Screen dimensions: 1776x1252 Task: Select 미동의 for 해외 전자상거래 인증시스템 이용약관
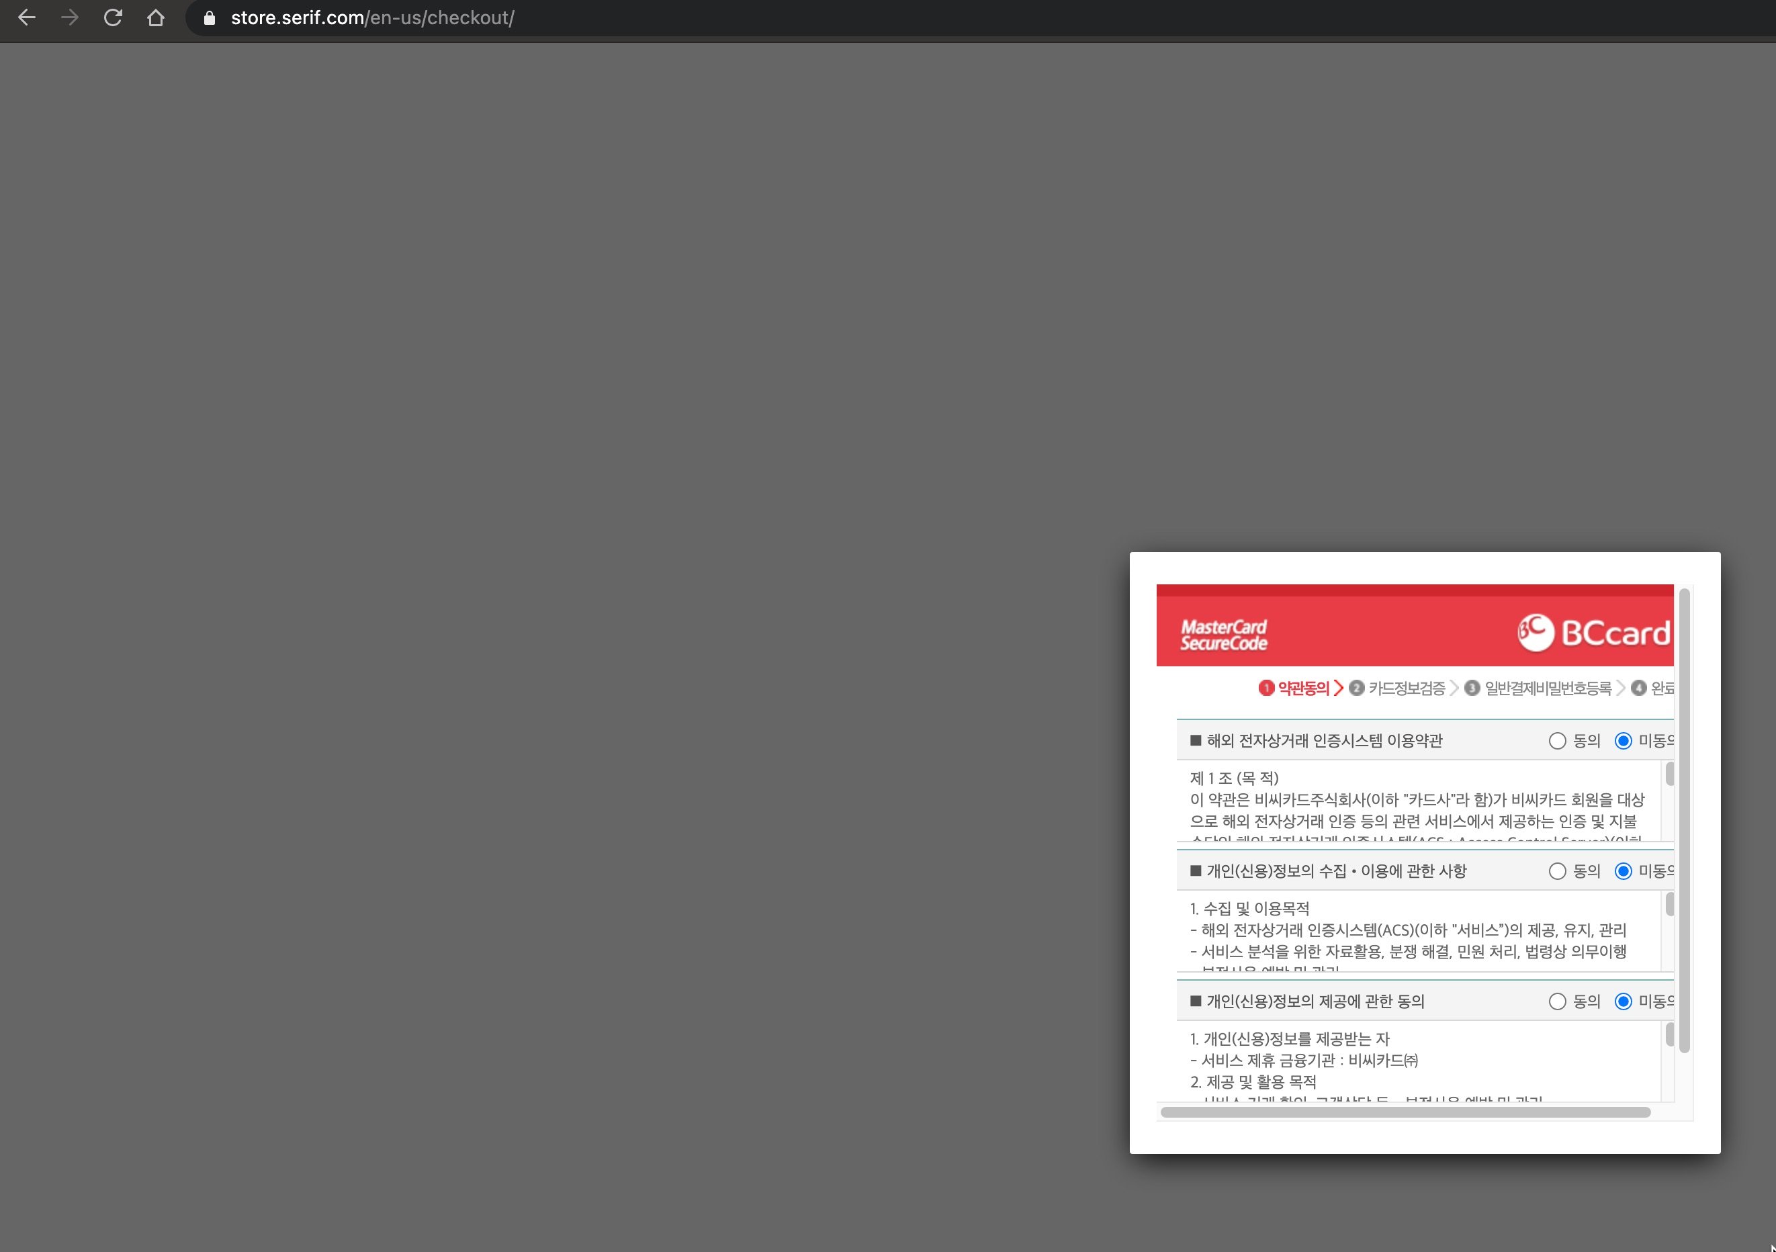1623,741
